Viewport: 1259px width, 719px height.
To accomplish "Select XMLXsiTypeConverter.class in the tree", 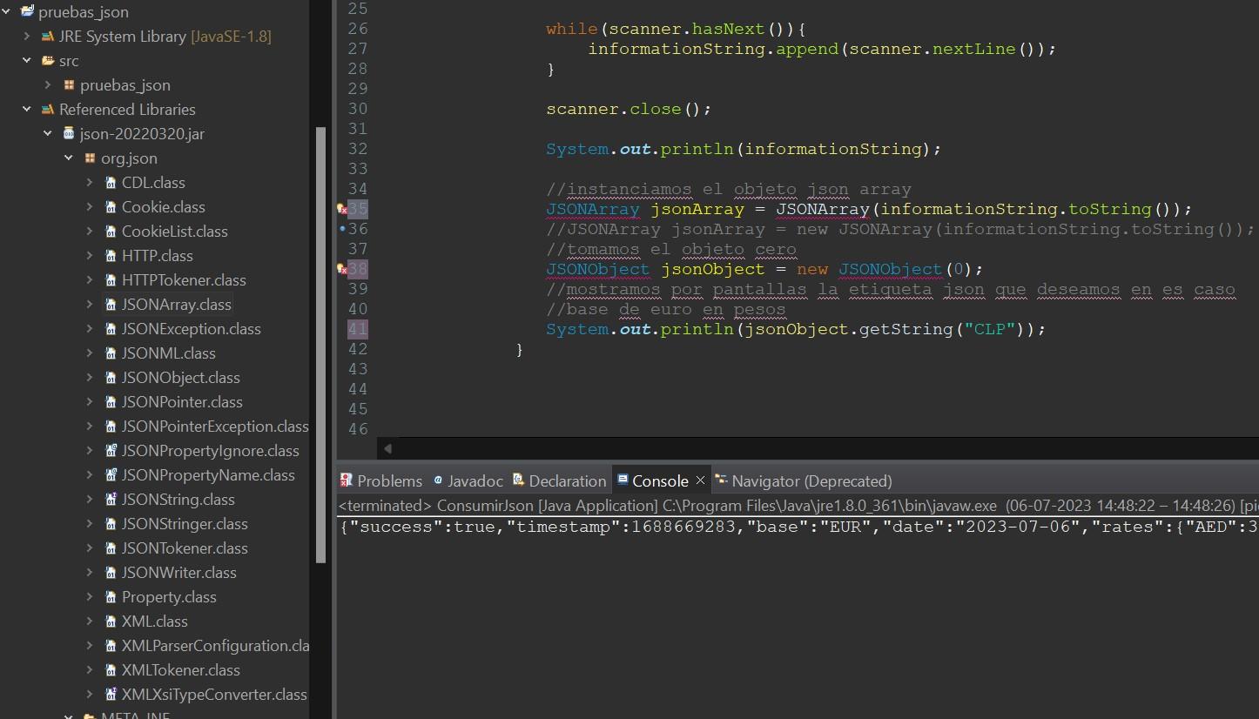I will (x=214, y=695).
